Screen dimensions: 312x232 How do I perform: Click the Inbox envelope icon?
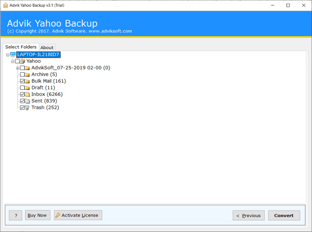[x=27, y=94]
